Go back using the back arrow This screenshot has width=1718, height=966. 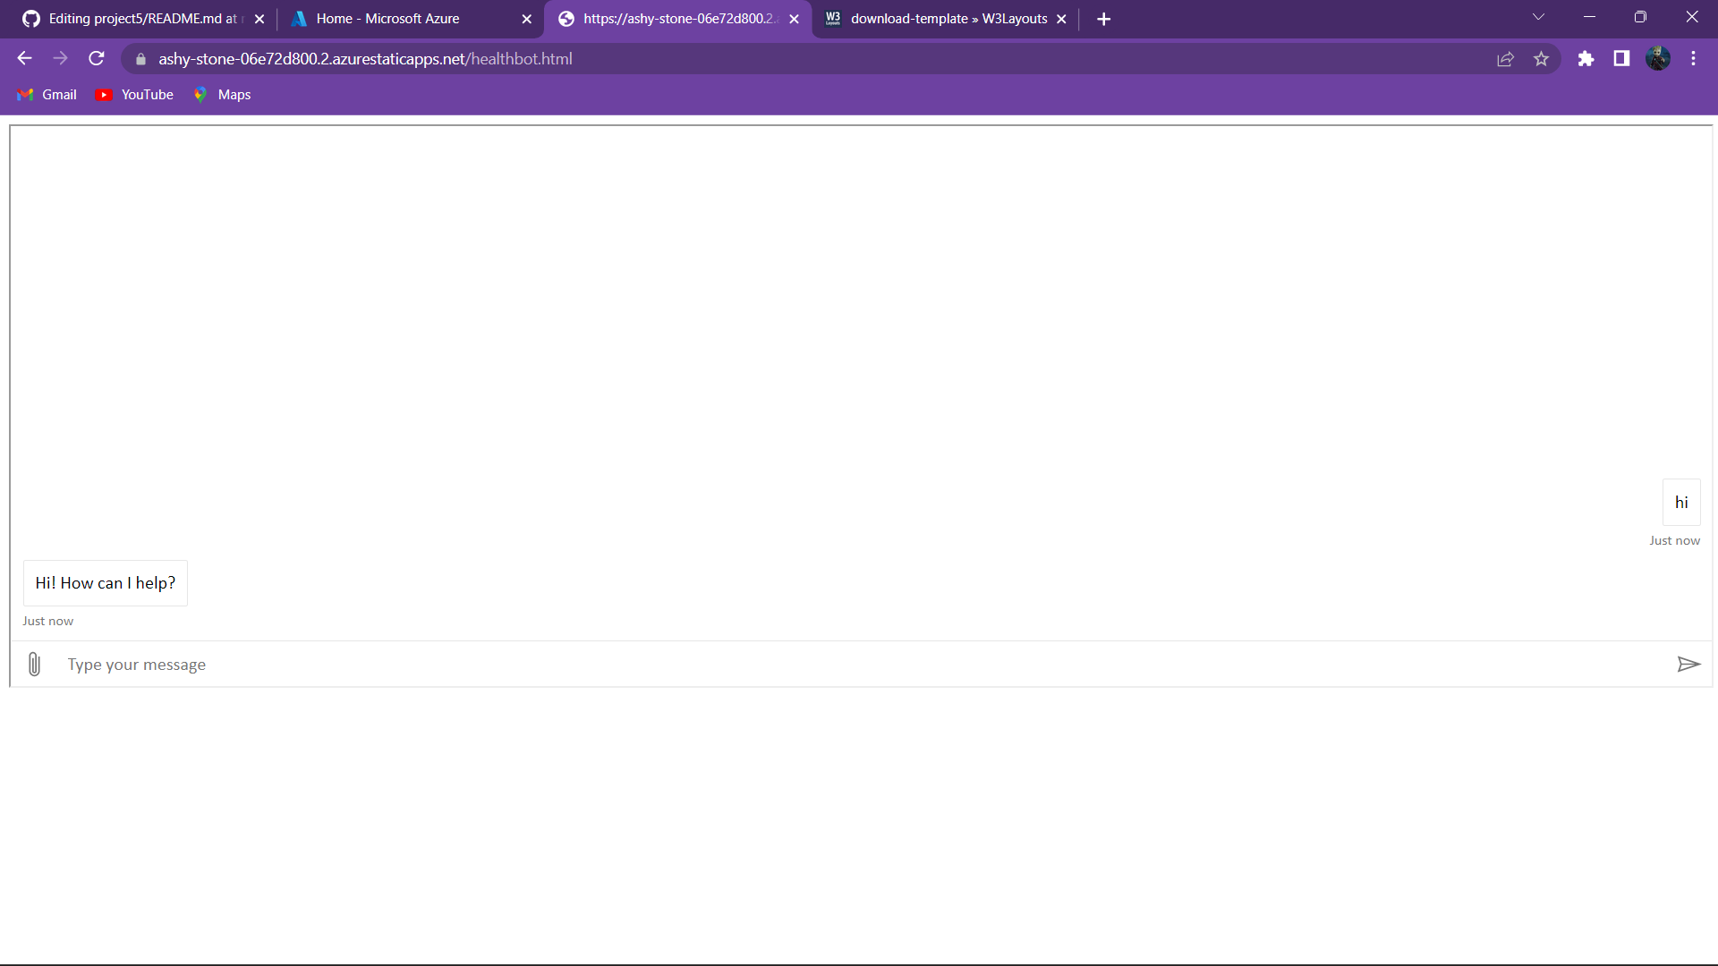24,59
